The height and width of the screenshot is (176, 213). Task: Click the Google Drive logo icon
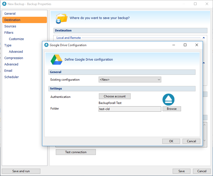[x=57, y=60]
